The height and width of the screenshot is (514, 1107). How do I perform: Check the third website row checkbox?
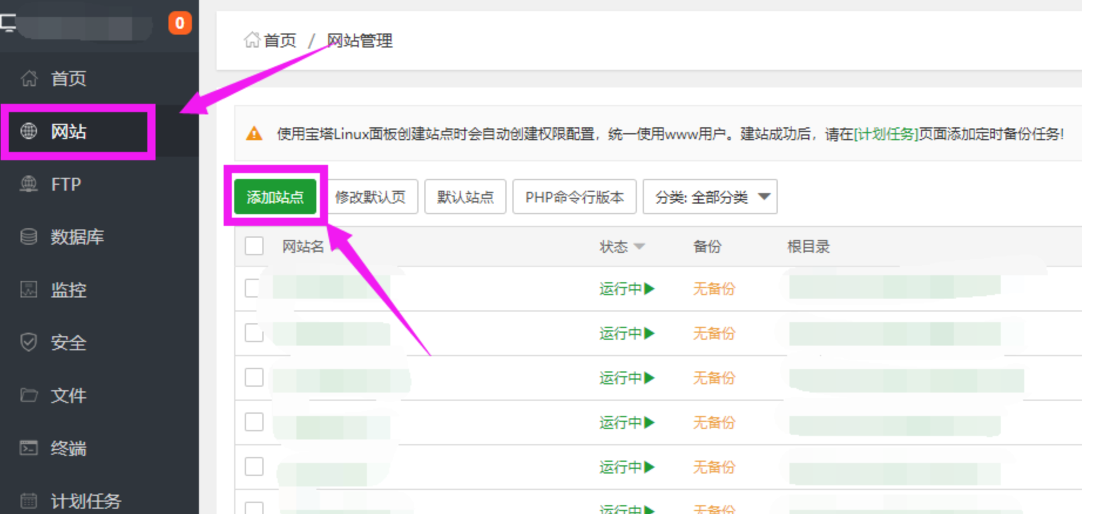click(x=254, y=377)
